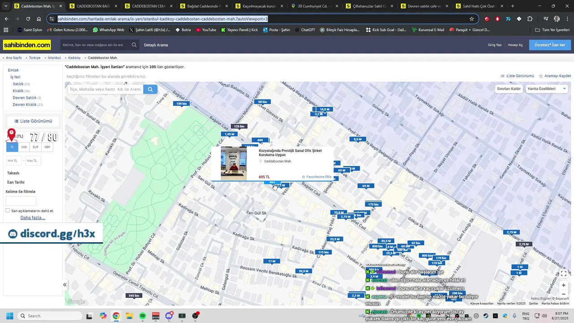The image size is (574, 323).
Task: Select the Kiralık (56) category
Action: point(21,91)
